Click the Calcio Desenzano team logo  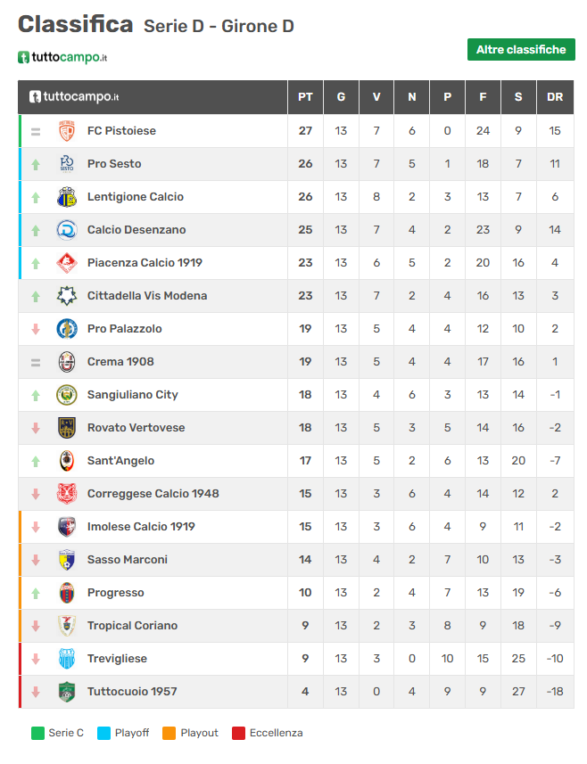tap(67, 230)
